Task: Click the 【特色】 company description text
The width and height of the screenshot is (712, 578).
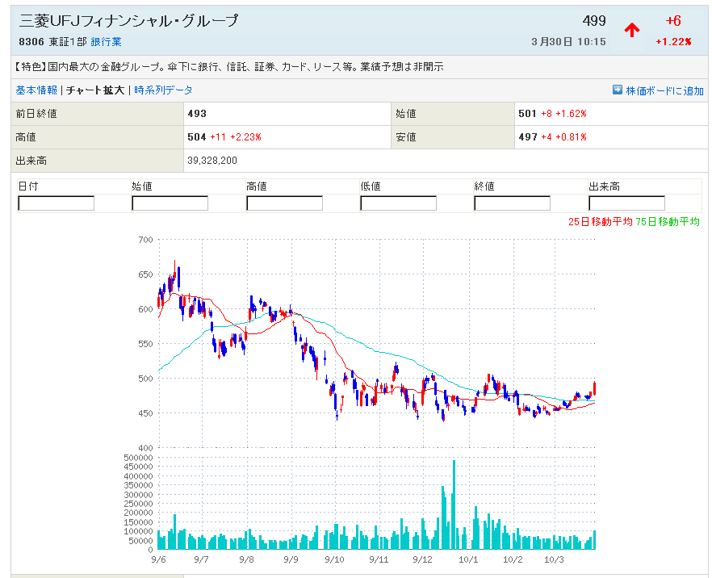Action: [228, 67]
